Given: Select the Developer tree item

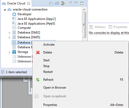Looking at the screenshot, I should 25,14.
